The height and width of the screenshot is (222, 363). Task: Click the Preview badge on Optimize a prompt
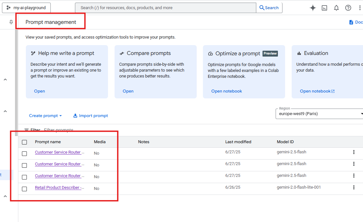coord(270,53)
